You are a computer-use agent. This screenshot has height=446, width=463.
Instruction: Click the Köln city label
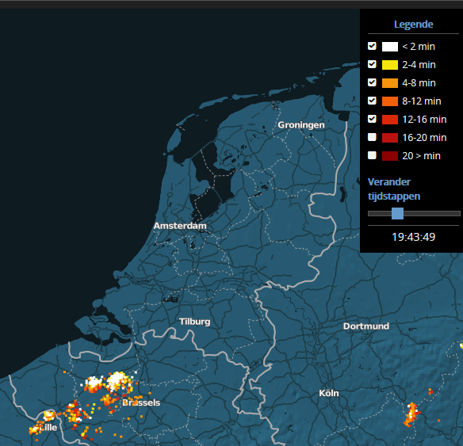329,393
